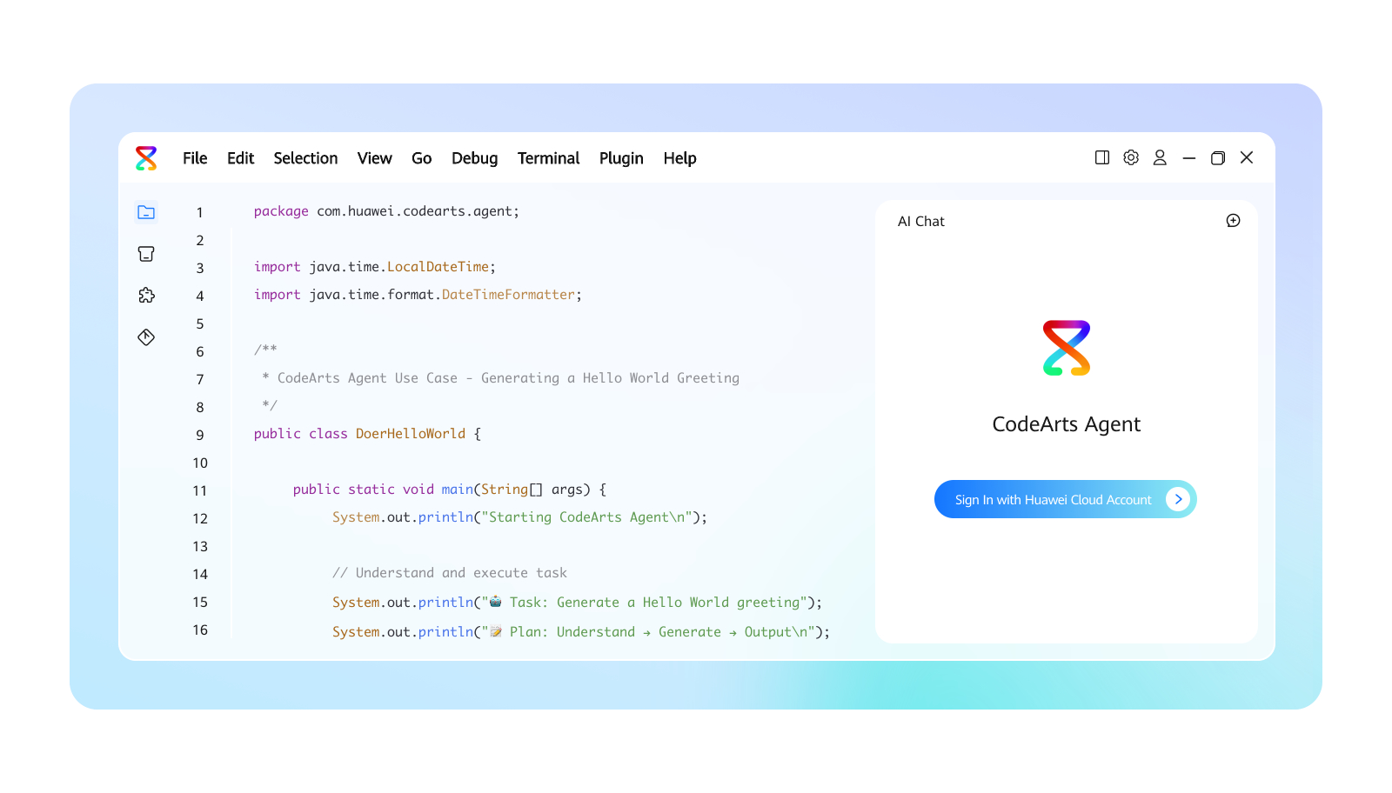1392x793 pixels.
Task: Open the Debug menu
Action: tap(474, 158)
